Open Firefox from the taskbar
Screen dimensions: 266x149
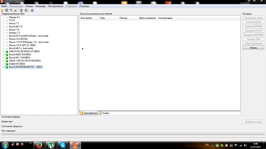[x=39, y=145]
